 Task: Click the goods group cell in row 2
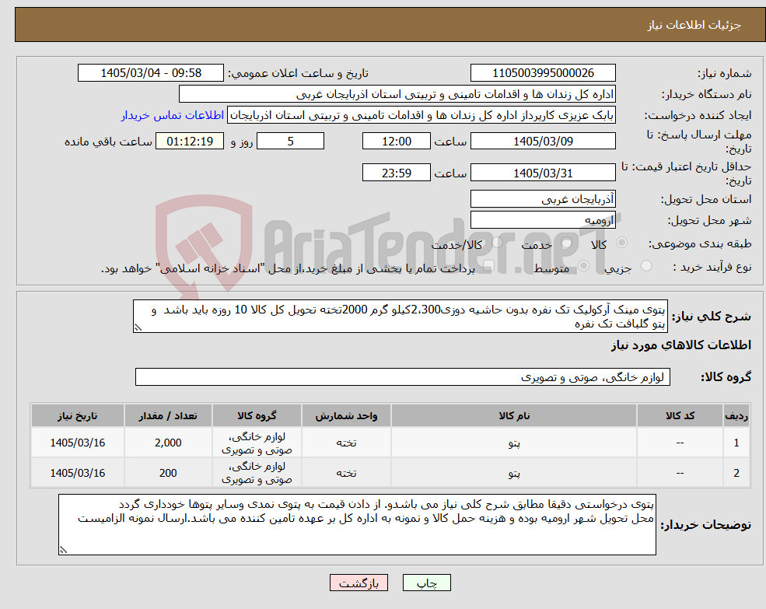257,473
